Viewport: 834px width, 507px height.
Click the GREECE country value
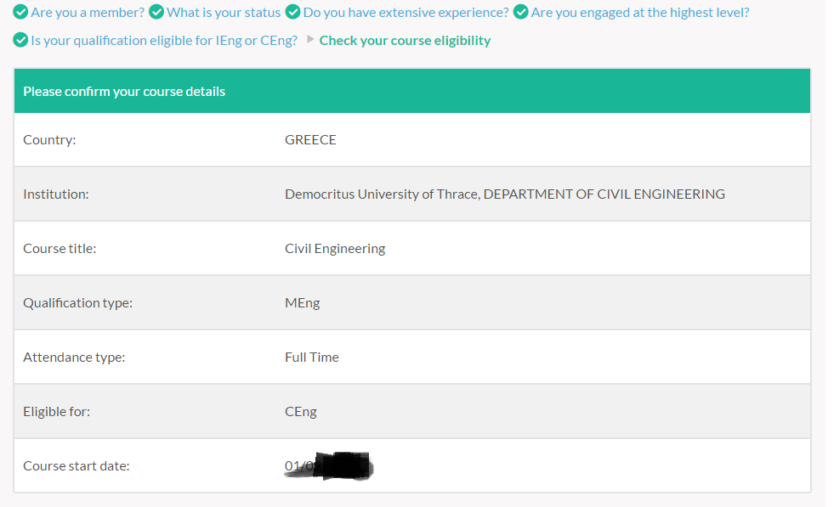310,140
